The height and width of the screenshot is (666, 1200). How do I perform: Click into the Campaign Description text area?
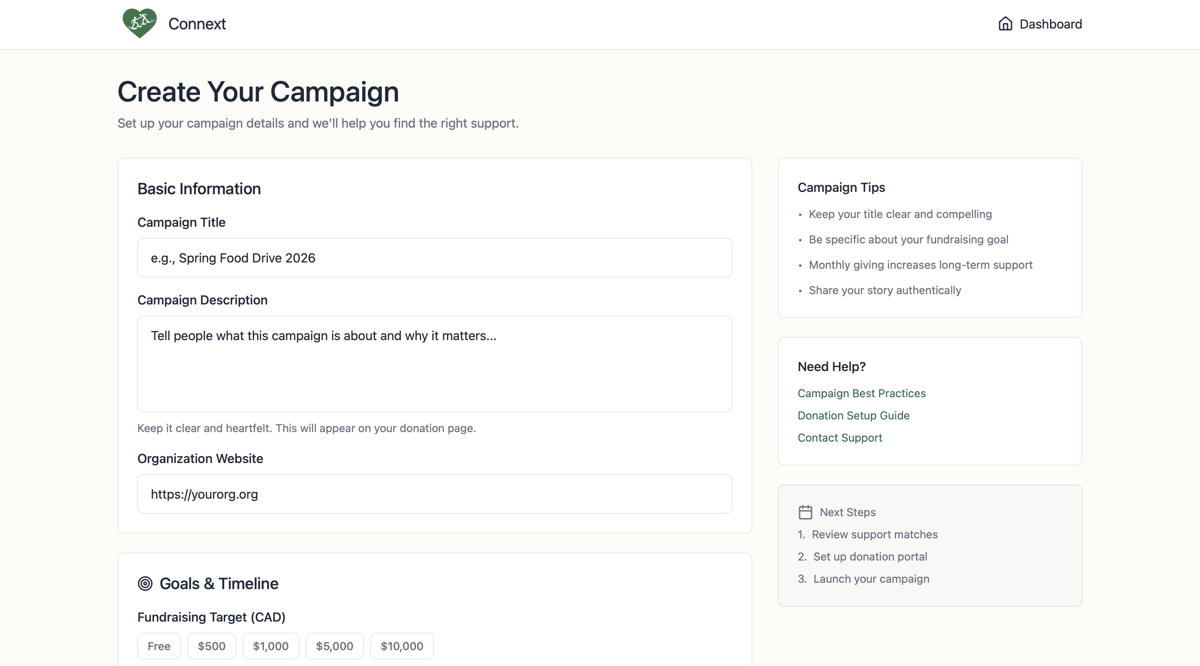coord(434,364)
